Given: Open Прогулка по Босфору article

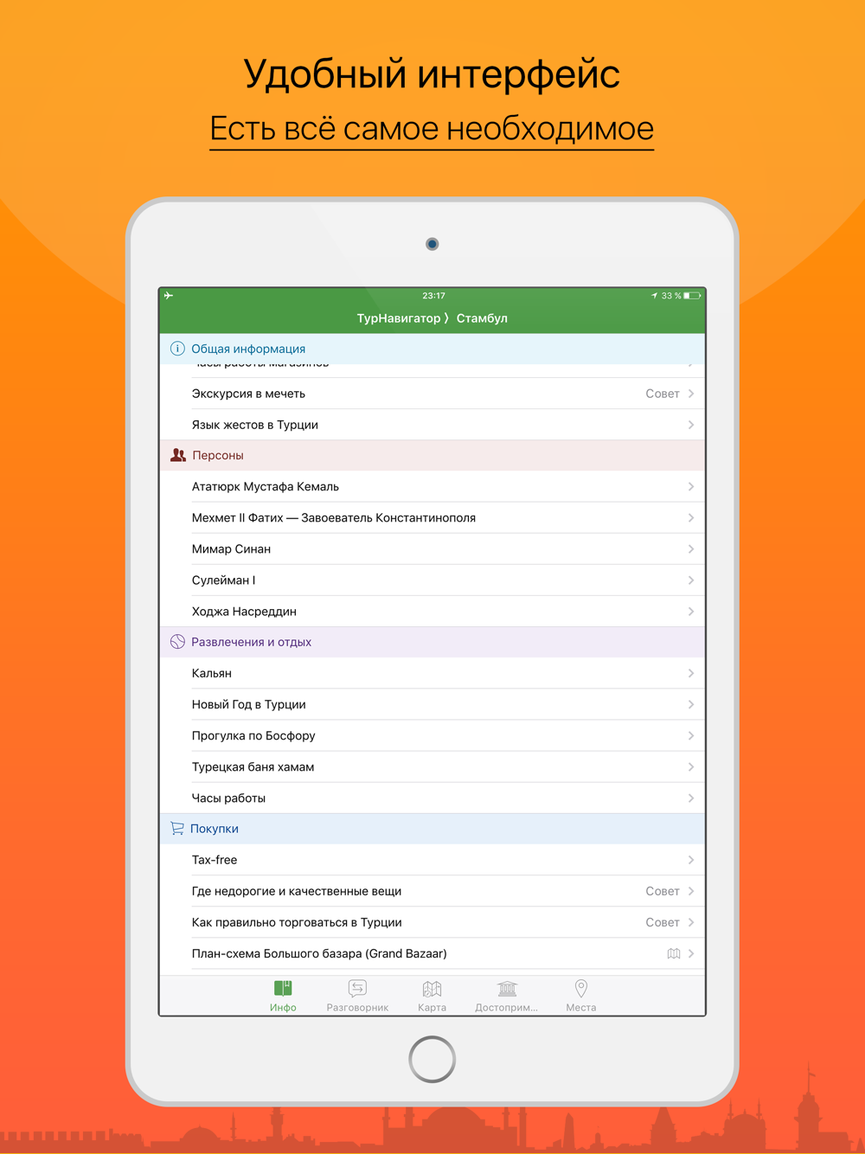Looking at the screenshot, I should tap(432, 735).
